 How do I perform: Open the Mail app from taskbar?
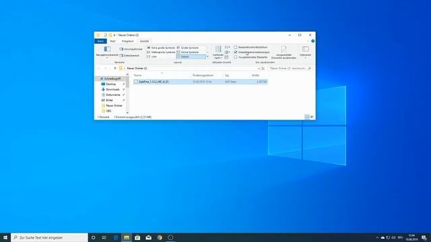pos(148,237)
